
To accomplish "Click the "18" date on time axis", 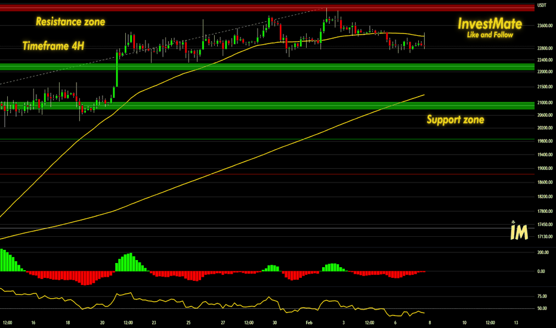I will click(x=68, y=323).
